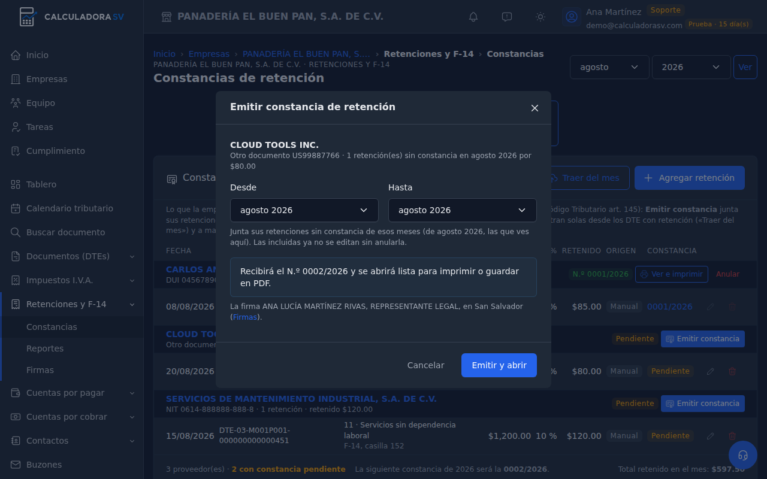Click the CalculadoraSV calculator logo icon
This screenshot has height=479, width=767.
[27, 17]
